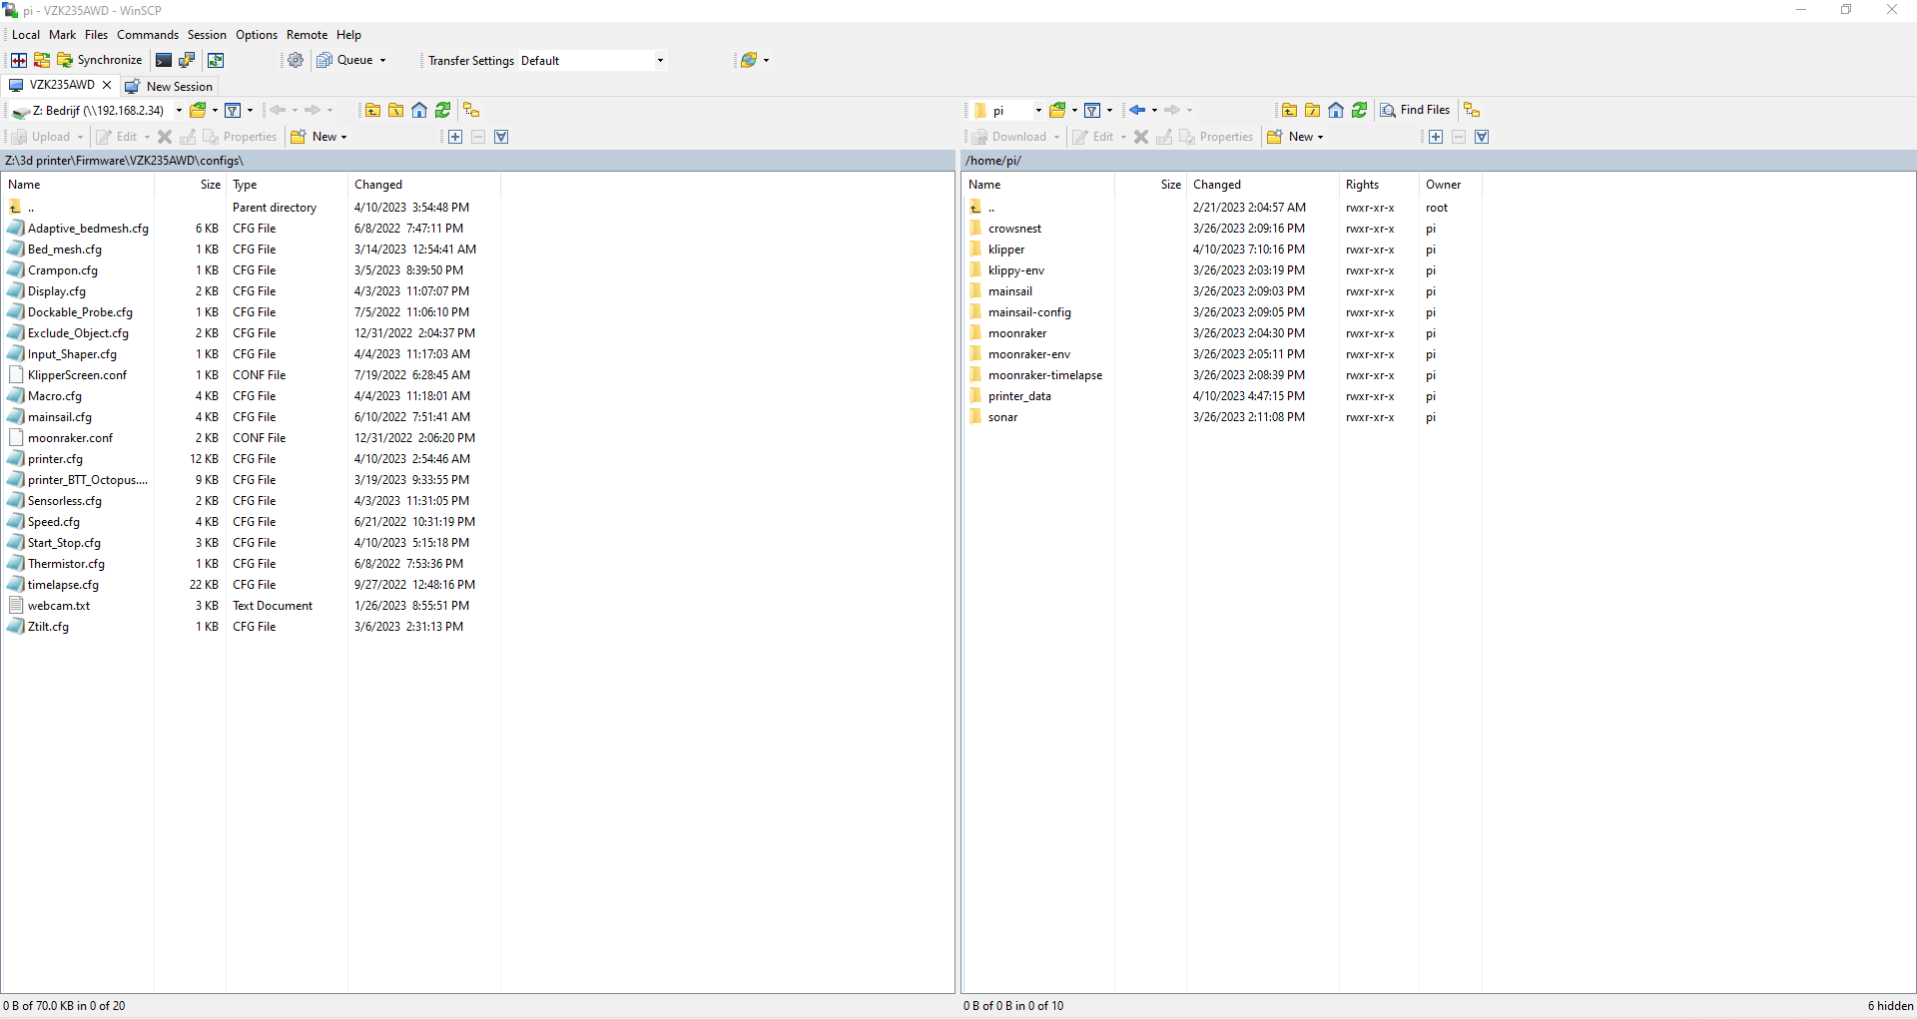Open remote root directory icon
Viewport: 1917px width, 1019px height.
[x=1312, y=111]
